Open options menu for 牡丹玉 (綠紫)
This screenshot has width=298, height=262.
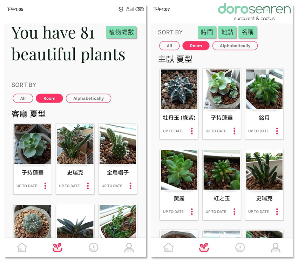[192, 131]
